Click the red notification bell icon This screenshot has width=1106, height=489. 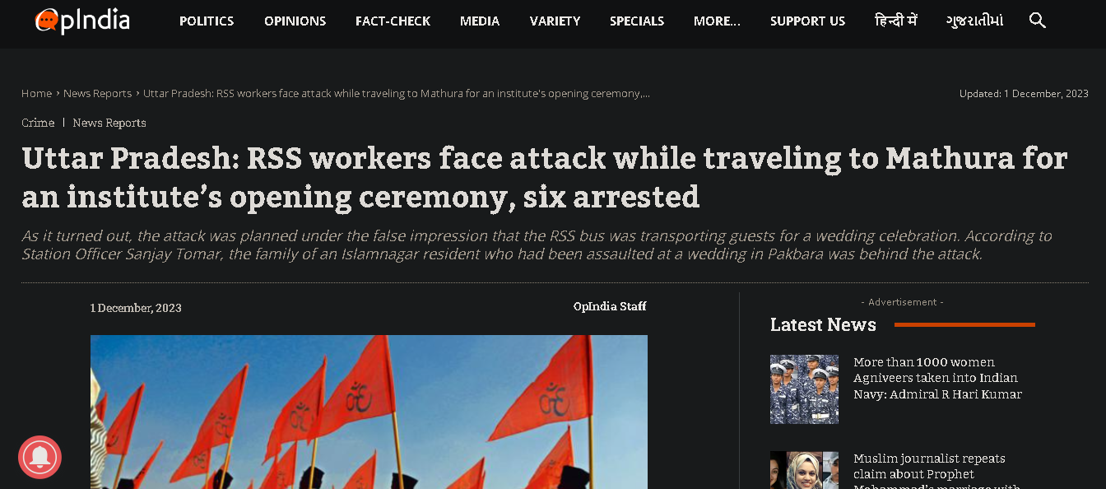pyautogui.click(x=39, y=457)
